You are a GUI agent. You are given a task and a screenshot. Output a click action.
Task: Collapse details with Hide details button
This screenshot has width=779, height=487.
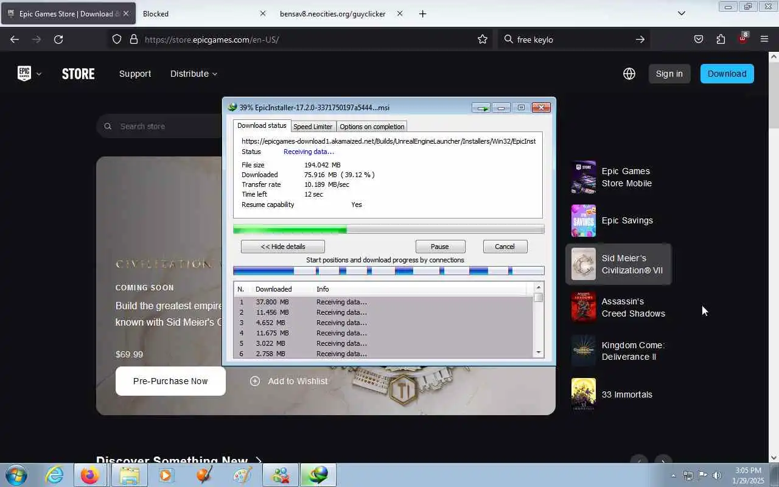(x=283, y=247)
